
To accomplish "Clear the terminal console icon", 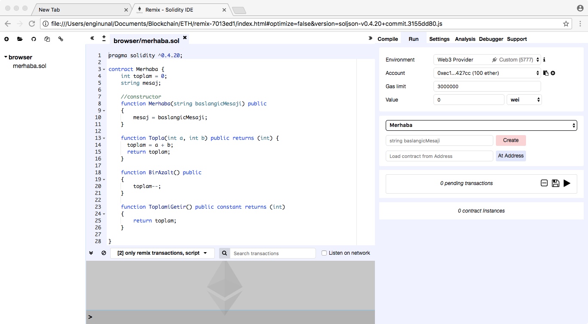I will (104, 253).
